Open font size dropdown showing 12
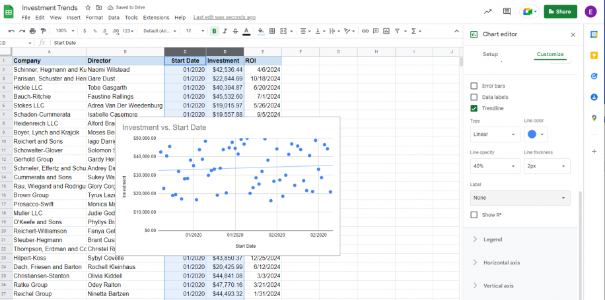 (194, 31)
